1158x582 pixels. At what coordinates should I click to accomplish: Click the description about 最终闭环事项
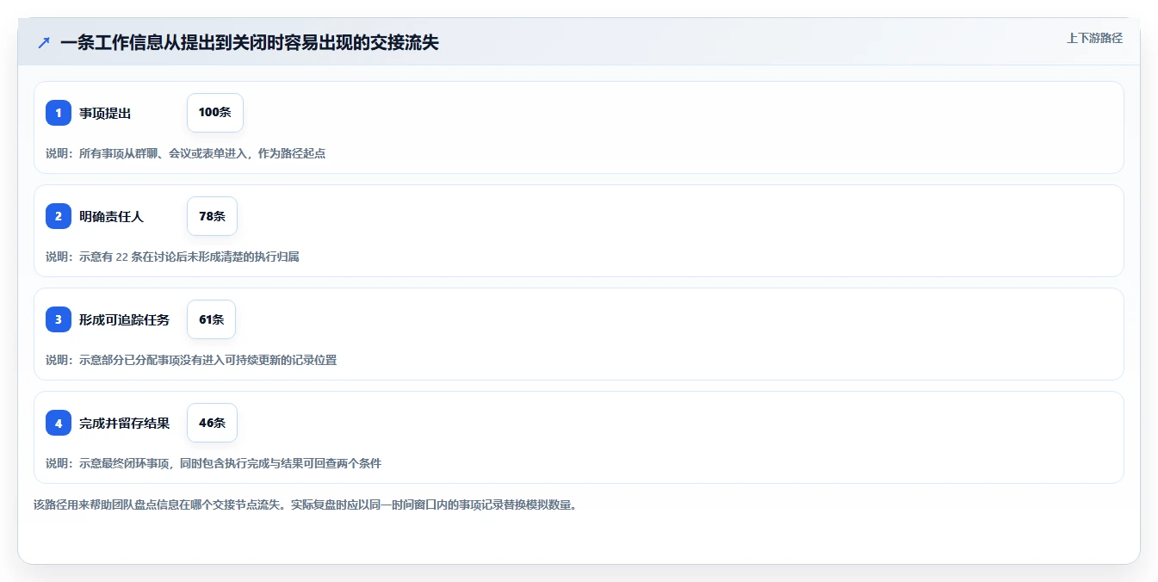click(214, 463)
